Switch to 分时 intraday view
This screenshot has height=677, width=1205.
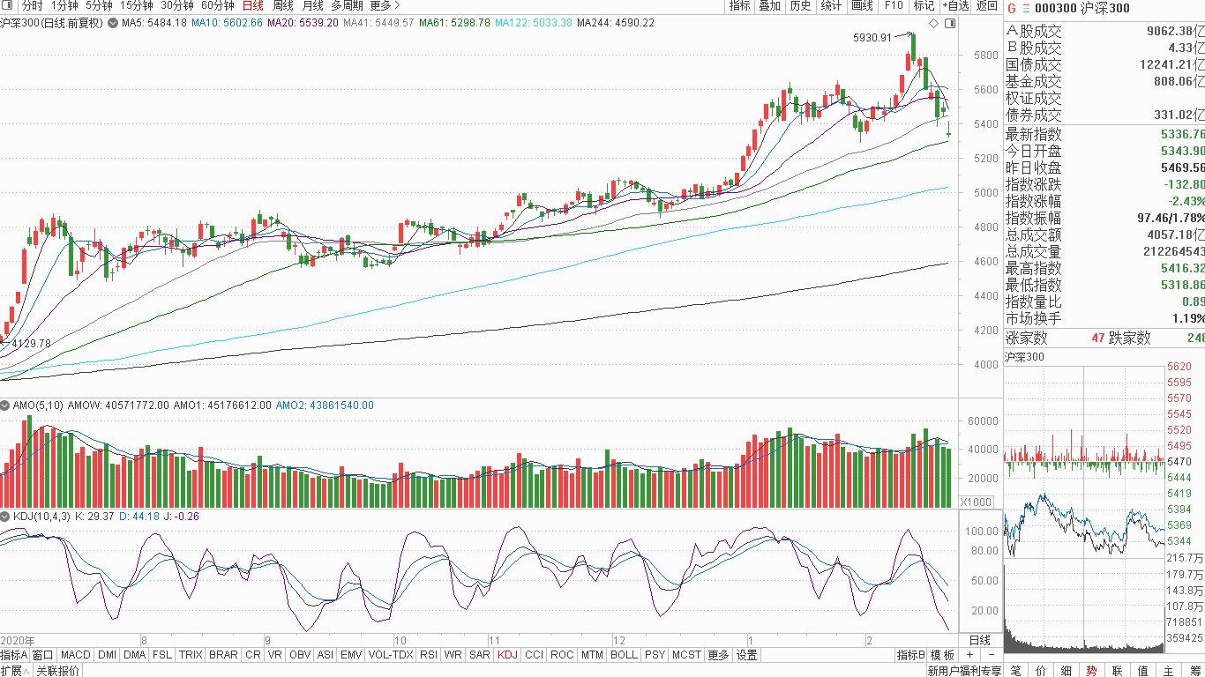pyautogui.click(x=32, y=6)
